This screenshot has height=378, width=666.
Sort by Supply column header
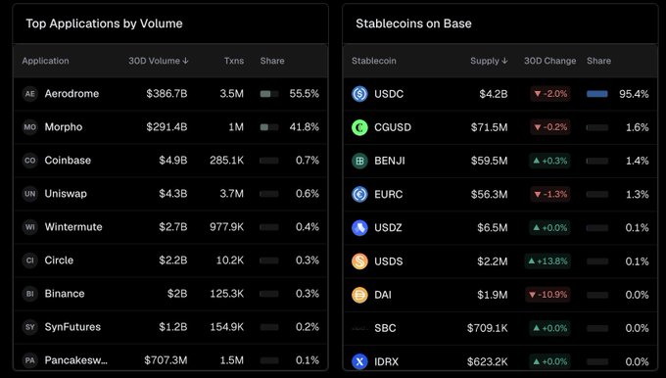pos(489,61)
